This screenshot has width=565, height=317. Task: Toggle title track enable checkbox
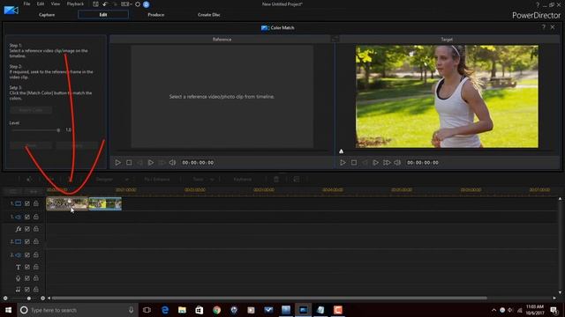tap(27, 267)
